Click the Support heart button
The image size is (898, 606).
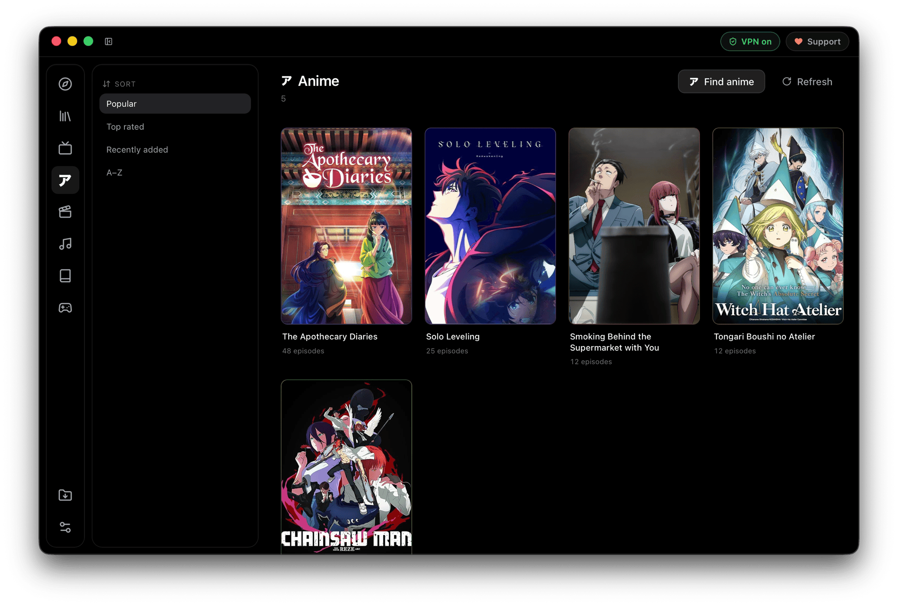[817, 41]
